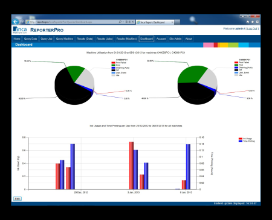Image resolution: width=272 pixels, height=220 pixels.
Task: Open the Results (Machine) menu item
Action: pyautogui.click(x=126, y=39)
